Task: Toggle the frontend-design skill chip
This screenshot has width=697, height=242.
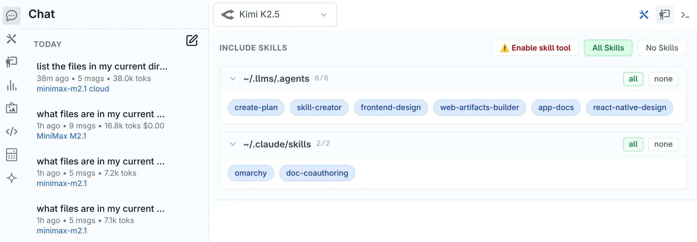Action: click(390, 107)
